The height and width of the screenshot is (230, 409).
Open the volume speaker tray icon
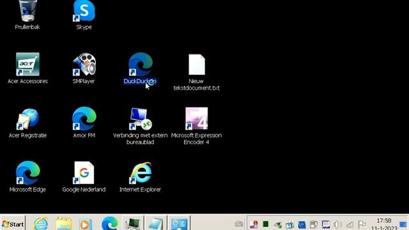pyautogui.click(x=337, y=224)
